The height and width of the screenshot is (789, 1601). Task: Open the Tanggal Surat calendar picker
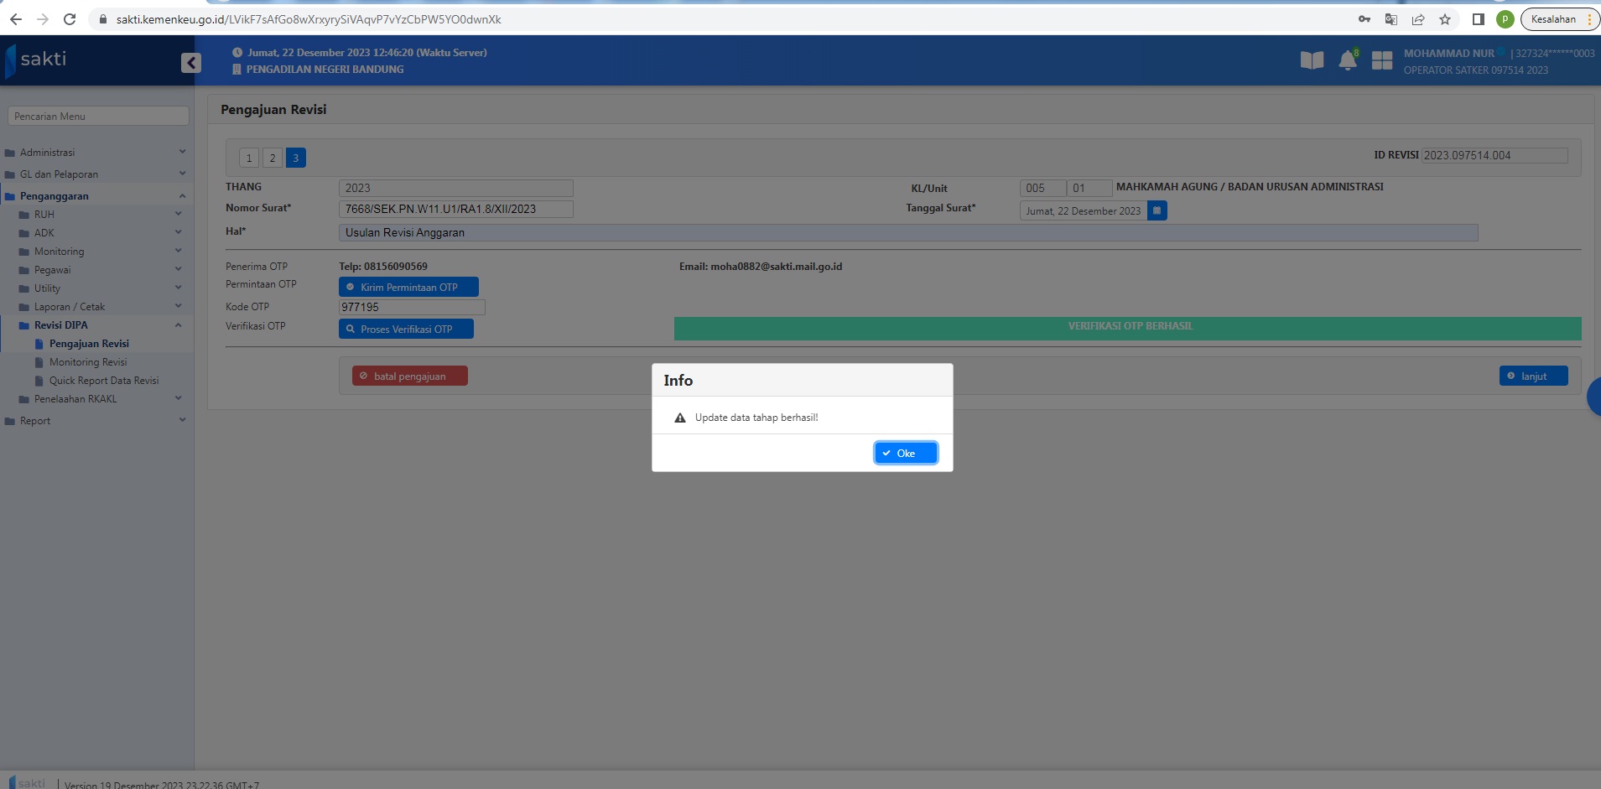point(1157,210)
